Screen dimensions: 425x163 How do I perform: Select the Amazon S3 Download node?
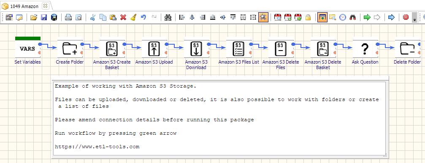tap(196, 48)
